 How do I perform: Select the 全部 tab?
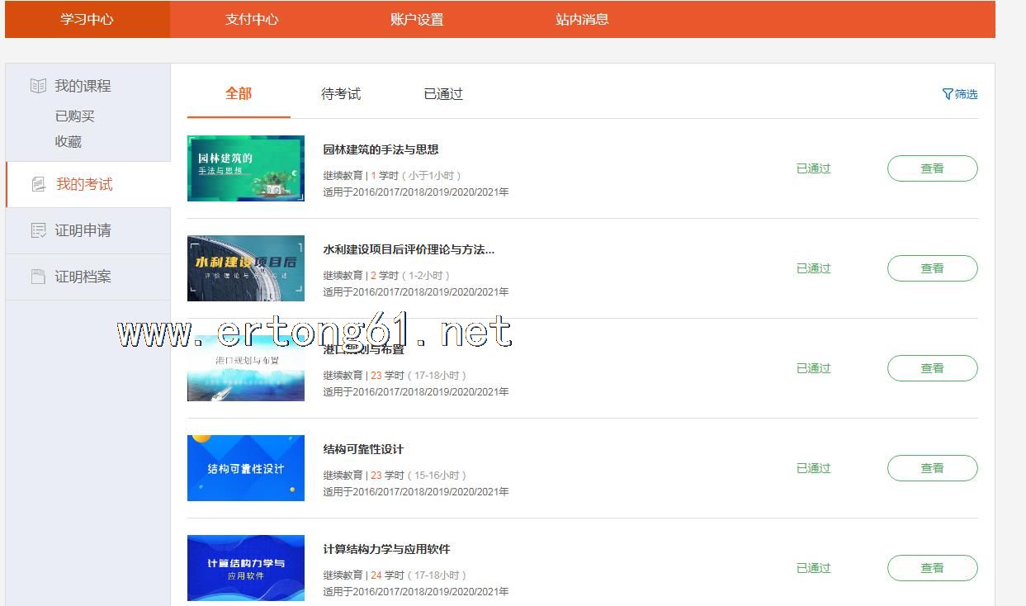(x=239, y=94)
